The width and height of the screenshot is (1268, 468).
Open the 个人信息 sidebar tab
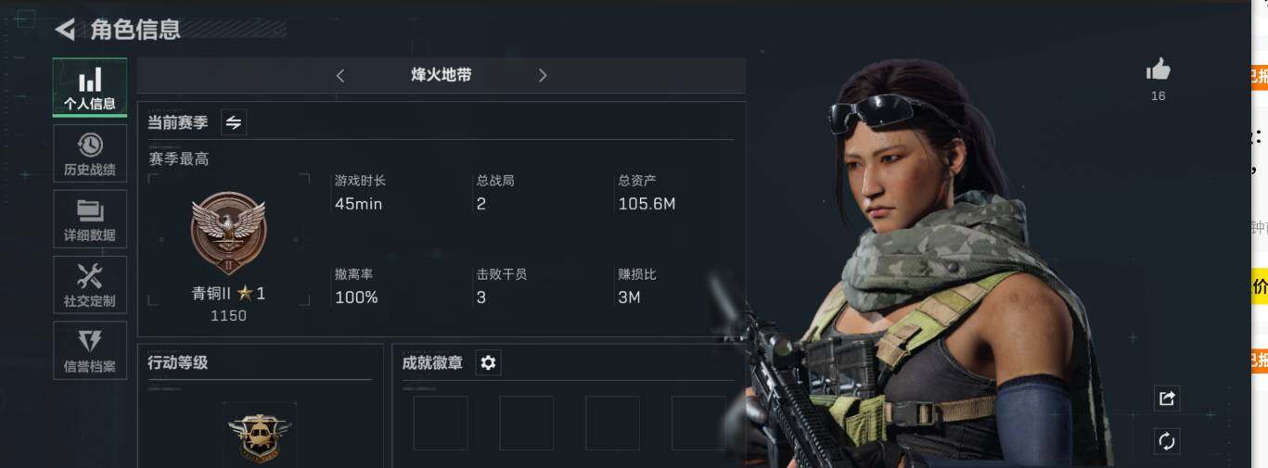pyautogui.click(x=90, y=87)
